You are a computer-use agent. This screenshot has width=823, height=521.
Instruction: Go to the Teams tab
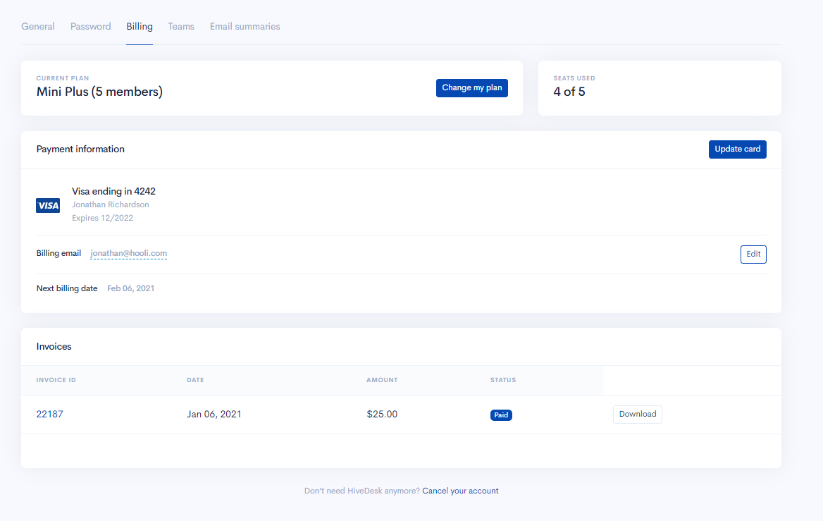click(181, 26)
